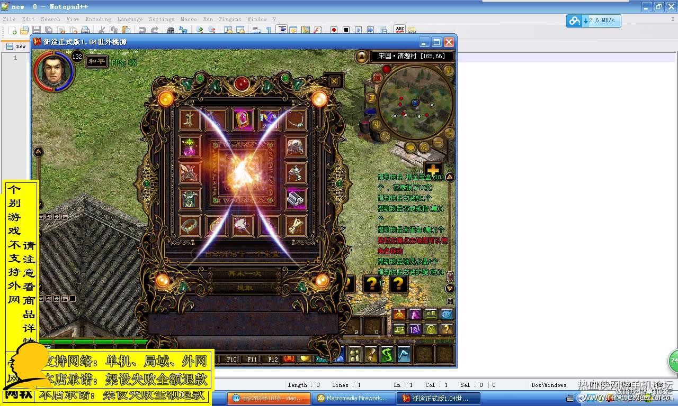The height and width of the screenshot is (406, 678).
Task: Click the question mark help menu icon
Action: coord(447,329)
